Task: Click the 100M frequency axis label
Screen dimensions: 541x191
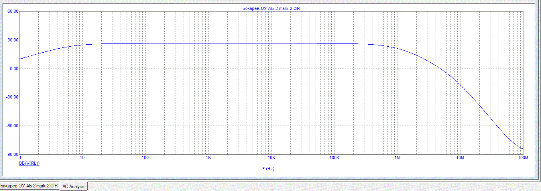Action: click(x=523, y=158)
